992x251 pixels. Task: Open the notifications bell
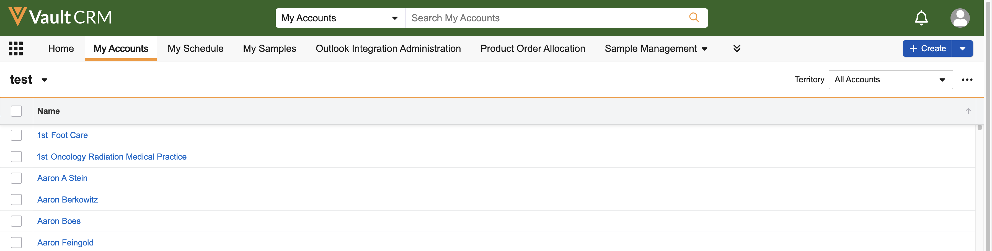coord(921,18)
